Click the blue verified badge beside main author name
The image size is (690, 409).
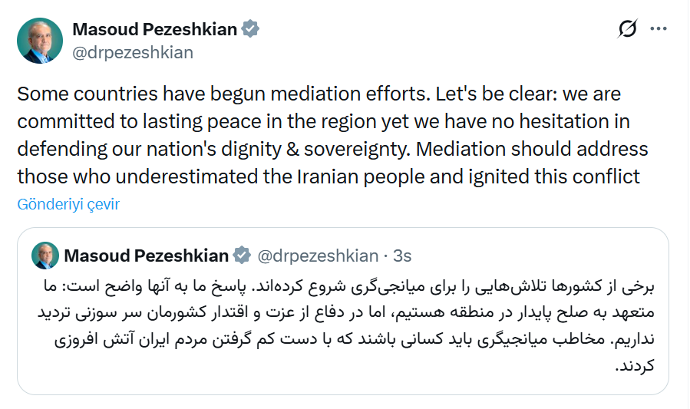(x=251, y=29)
